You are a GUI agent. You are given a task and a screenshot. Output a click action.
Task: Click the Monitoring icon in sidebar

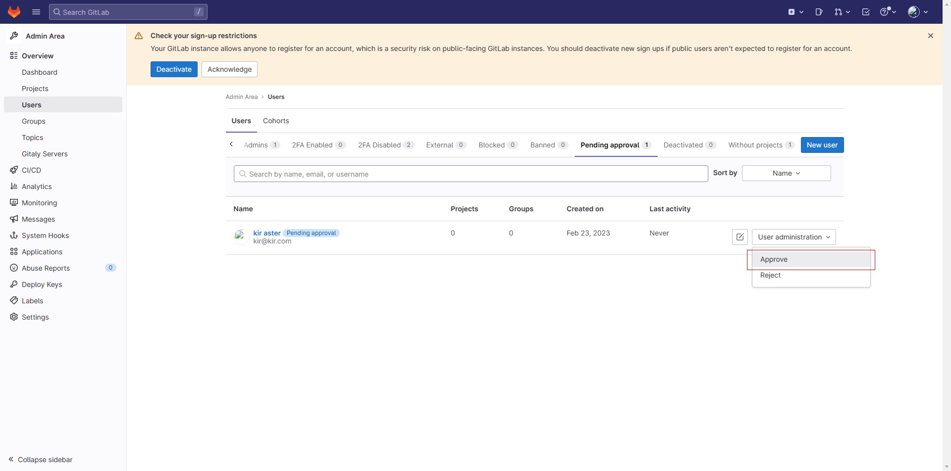click(14, 203)
